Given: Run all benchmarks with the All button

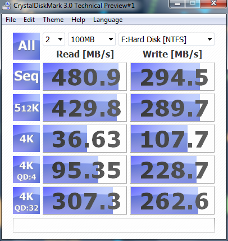Looking at the screenshot, I should point(26,46).
